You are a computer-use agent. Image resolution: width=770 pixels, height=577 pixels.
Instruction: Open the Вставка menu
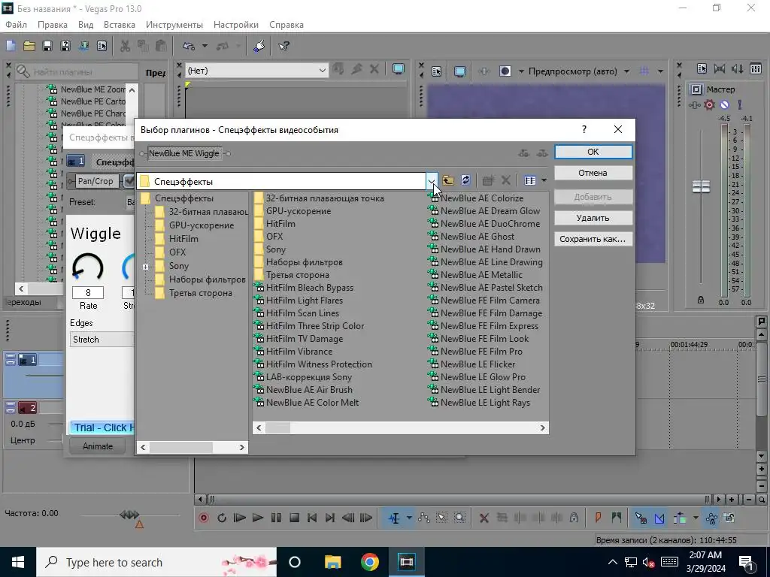pyautogui.click(x=120, y=25)
